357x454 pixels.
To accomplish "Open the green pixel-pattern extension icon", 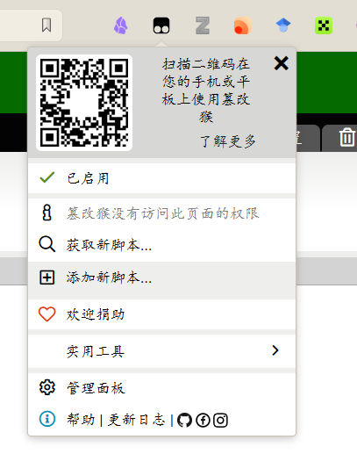I will click(324, 25).
